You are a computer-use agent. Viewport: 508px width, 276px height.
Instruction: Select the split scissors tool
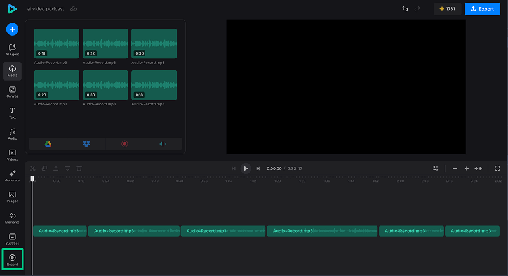(33, 168)
